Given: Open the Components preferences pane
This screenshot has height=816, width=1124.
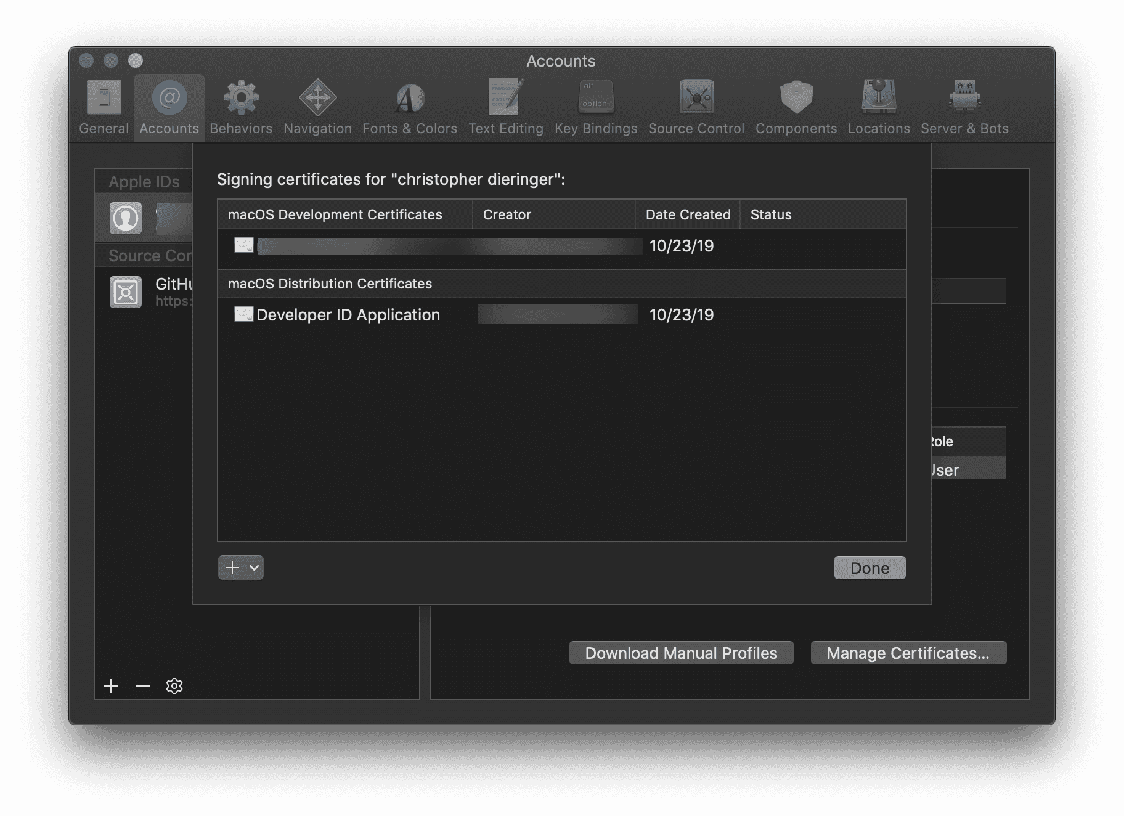Looking at the screenshot, I should click(796, 107).
